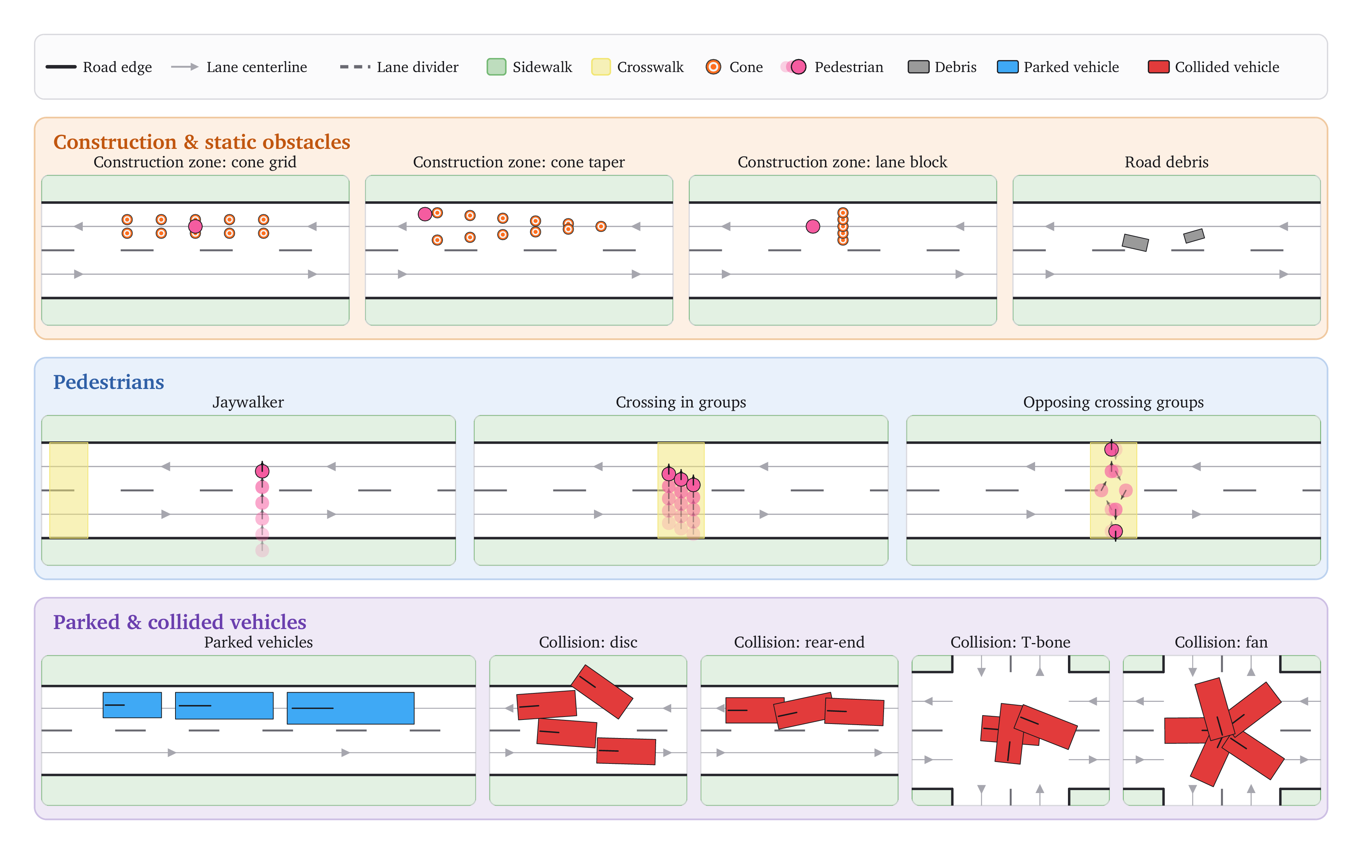Select the green Sidewalk legend swatch

(x=496, y=66)
